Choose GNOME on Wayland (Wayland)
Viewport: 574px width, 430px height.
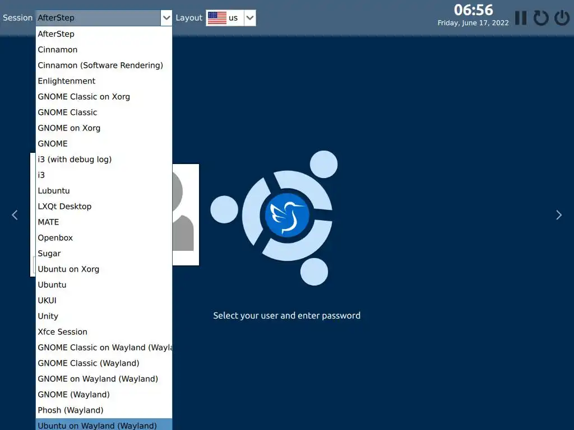(104, 379)
